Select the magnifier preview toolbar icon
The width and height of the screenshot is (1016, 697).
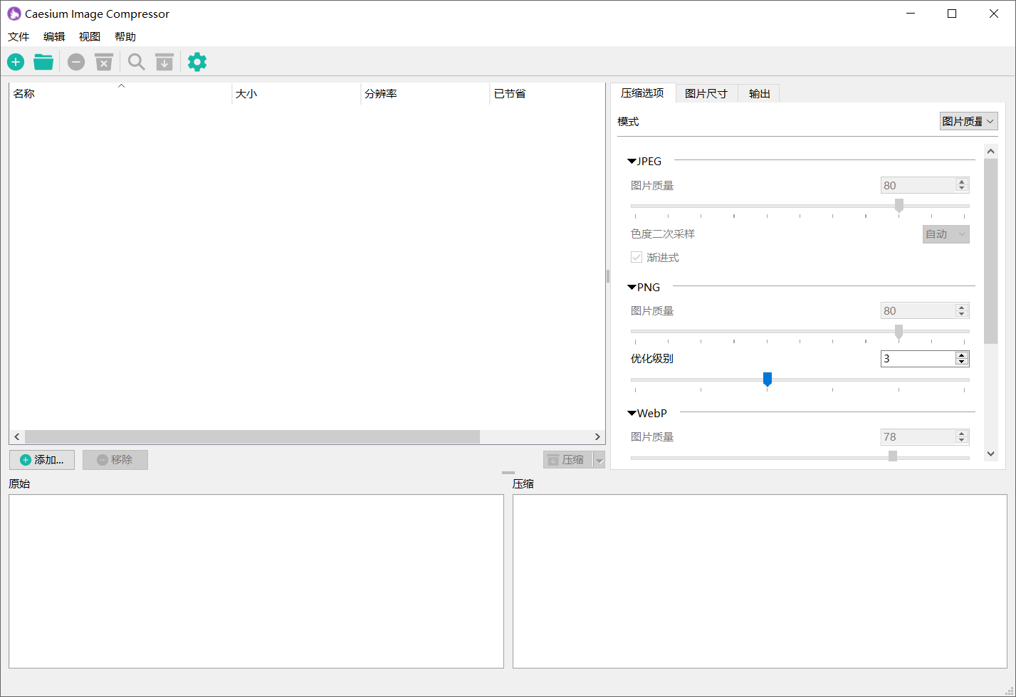click(x=136, y=62)
